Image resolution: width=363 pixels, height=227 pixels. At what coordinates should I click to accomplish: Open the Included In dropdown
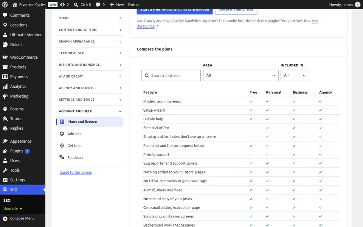coord(295,75)
